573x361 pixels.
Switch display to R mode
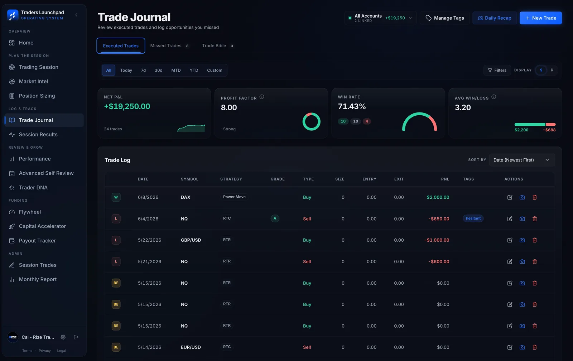point(552,70)
